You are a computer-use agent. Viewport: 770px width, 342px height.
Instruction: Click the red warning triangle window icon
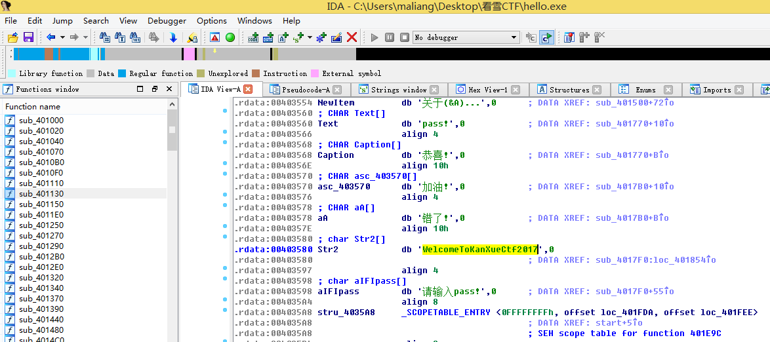point(215,37)
